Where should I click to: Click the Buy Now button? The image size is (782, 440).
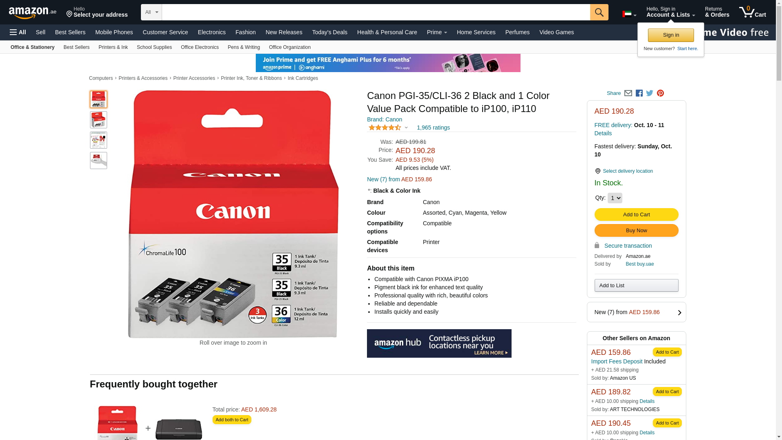pyautogui.click(x=636, y=231)
